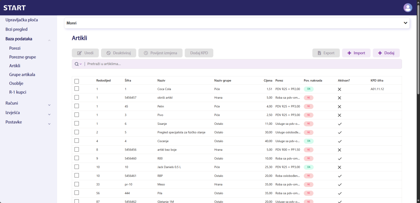Image resolution: width=420 pixels, height=203 pixels.
Task: Open Porezne grupe in the sidebar
Action: [22, 57]
